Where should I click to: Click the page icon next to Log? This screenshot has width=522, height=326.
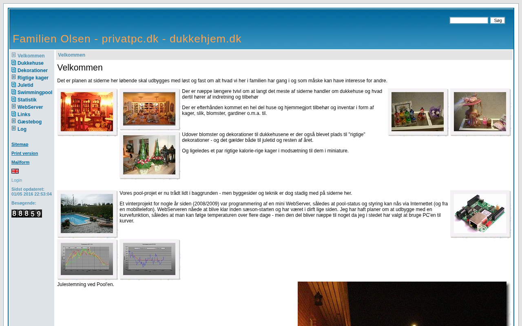[x=13, y=129]
